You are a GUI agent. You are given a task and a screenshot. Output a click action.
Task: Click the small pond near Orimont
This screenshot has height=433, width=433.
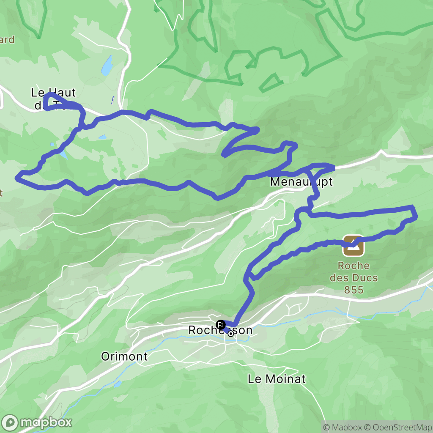click(x=118, y=384)
